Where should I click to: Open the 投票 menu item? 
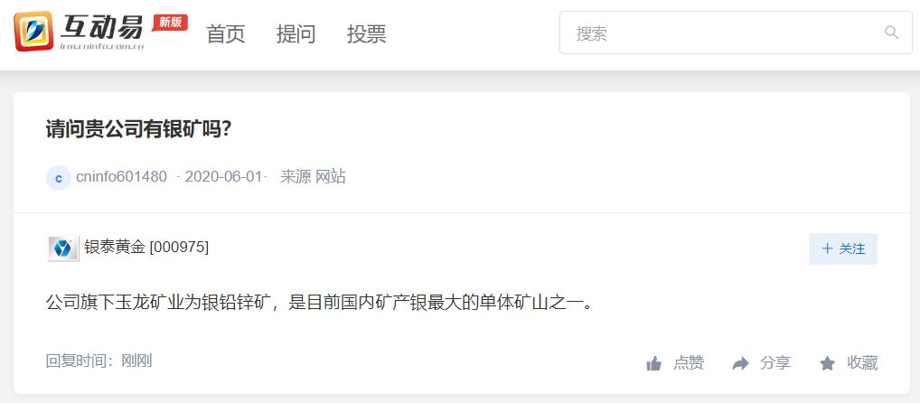point(366,34)
